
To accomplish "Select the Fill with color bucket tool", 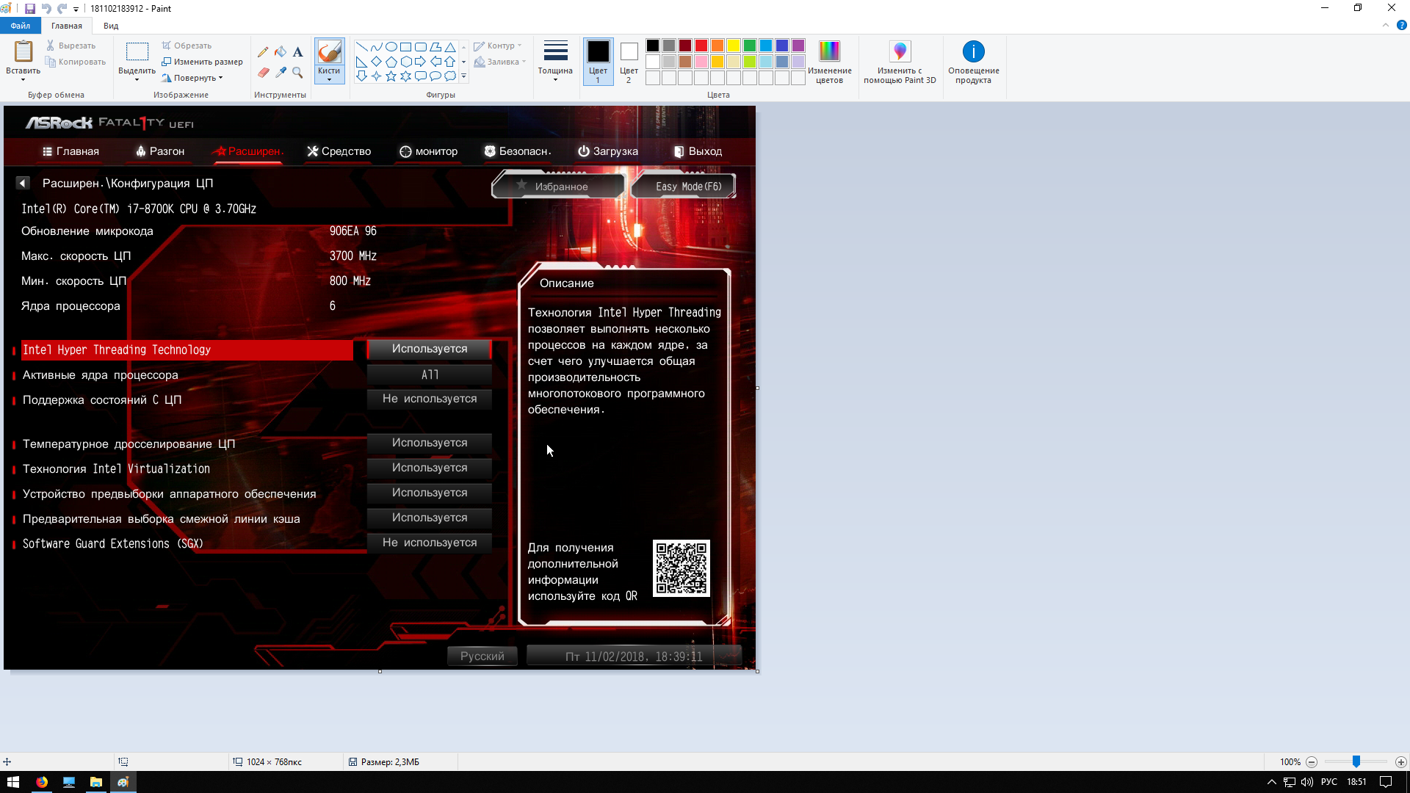I will 281,52.
